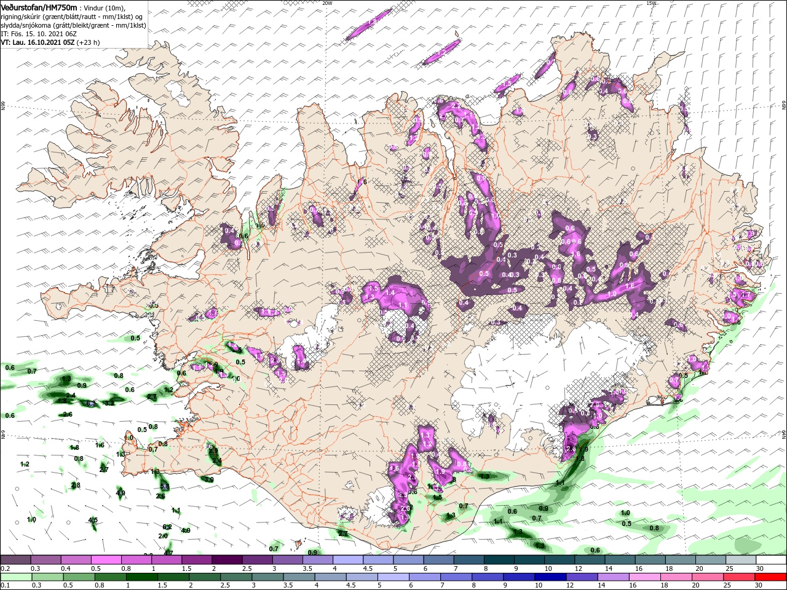Viewport: 787px width, 590px height.
Task: Click the Veðurstofan/HM750m title text
Action: coord(39,7)
